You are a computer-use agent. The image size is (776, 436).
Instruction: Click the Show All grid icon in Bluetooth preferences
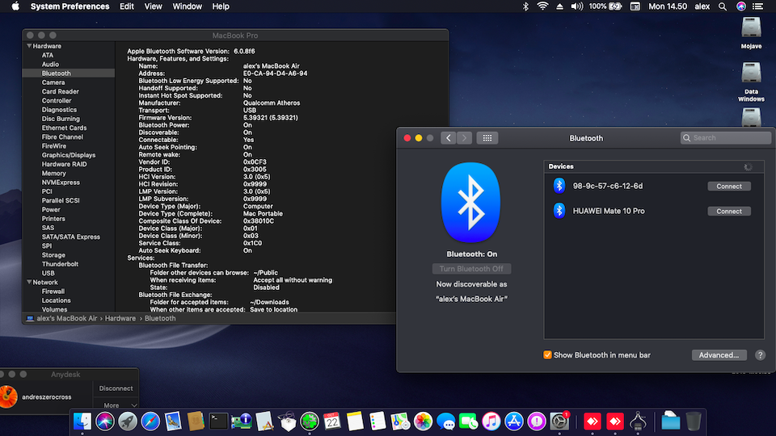tap(487, 138)
